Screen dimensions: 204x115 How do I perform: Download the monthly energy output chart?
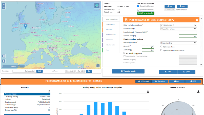148,91
